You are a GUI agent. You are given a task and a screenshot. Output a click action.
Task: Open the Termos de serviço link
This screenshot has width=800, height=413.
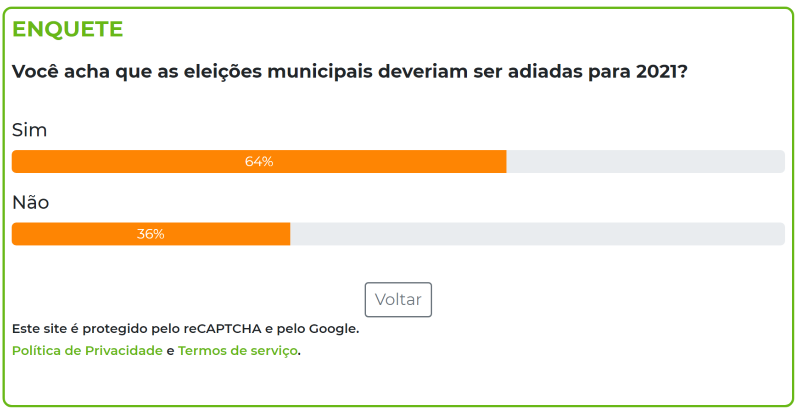pyautogui.click(x=238, y=351)
